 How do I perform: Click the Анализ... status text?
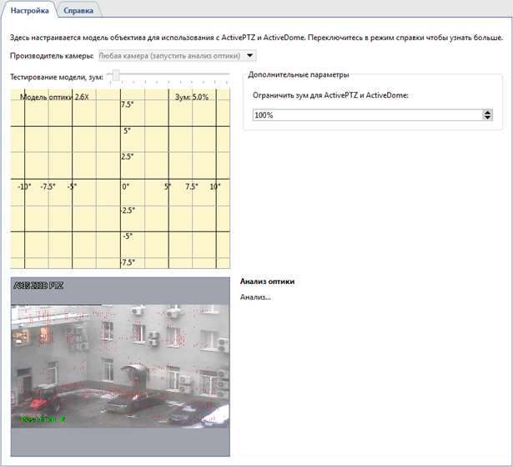click(255, 297)
